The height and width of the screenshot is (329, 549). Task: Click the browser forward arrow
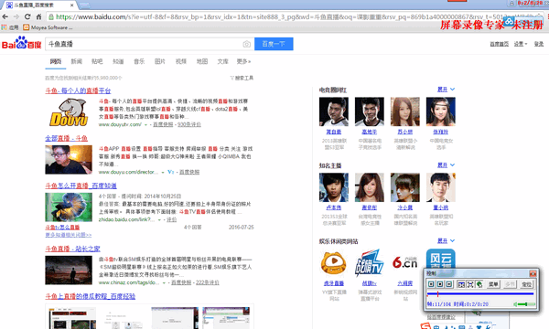pyautogui.click(x=16, y=16)
